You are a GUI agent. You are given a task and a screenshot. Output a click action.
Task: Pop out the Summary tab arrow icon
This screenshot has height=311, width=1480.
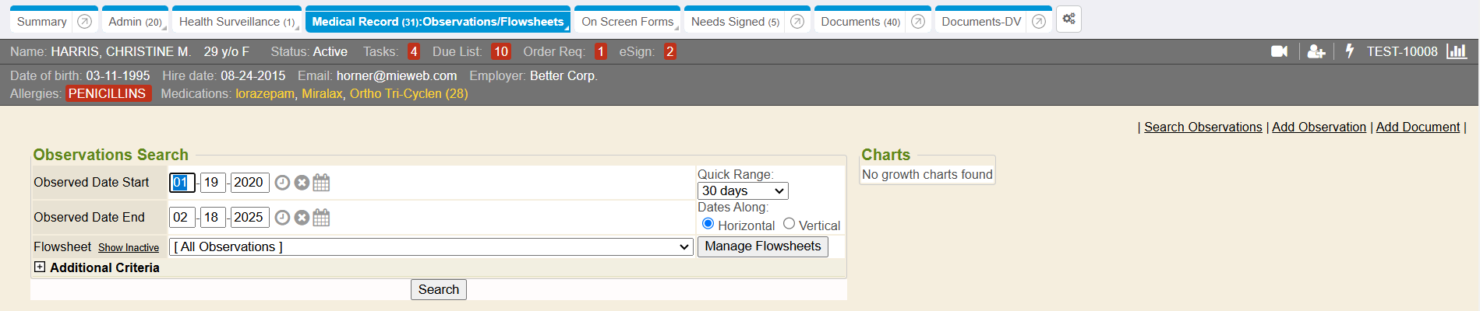[85, 22]
